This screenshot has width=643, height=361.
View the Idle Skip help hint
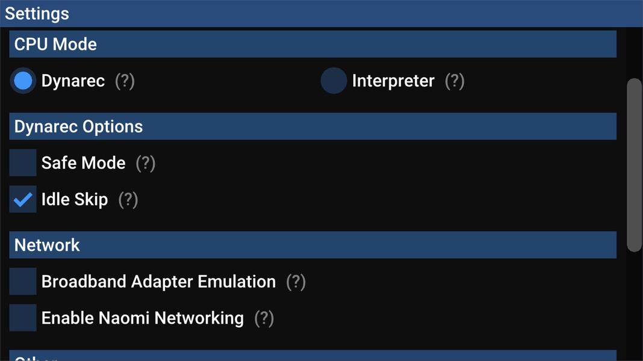128,200
